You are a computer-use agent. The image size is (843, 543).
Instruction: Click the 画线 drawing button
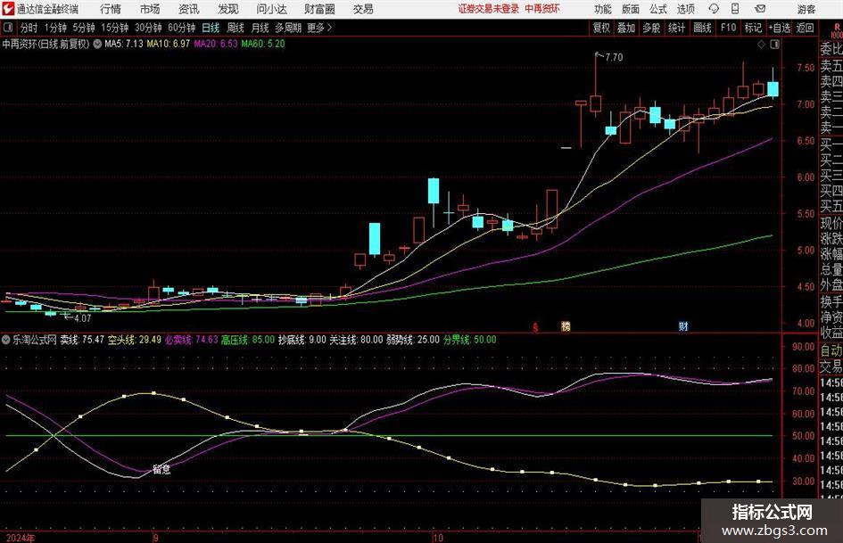coord(703,28)
